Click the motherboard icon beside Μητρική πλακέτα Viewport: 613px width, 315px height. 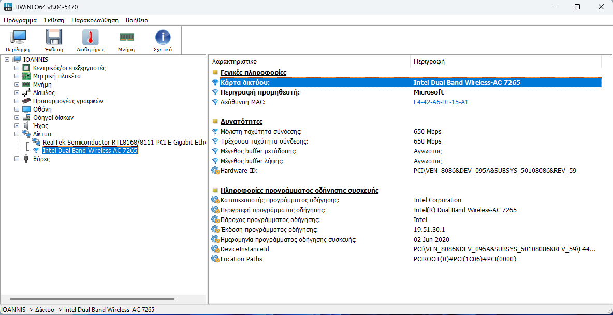[x=26, y=76]
